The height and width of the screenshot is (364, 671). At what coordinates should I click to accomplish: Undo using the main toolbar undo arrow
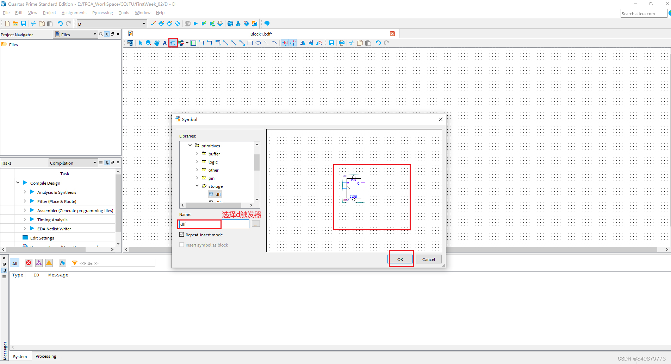[x=60, y=24]
